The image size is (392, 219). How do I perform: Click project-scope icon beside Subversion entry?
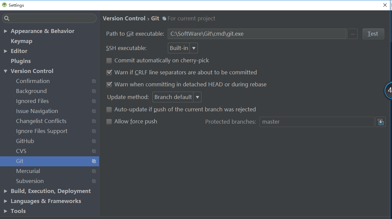[94, 181]
